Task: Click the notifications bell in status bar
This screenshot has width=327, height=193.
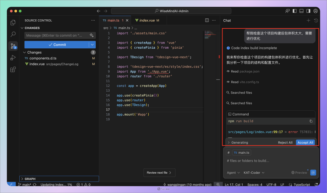Action: (317, 185)
